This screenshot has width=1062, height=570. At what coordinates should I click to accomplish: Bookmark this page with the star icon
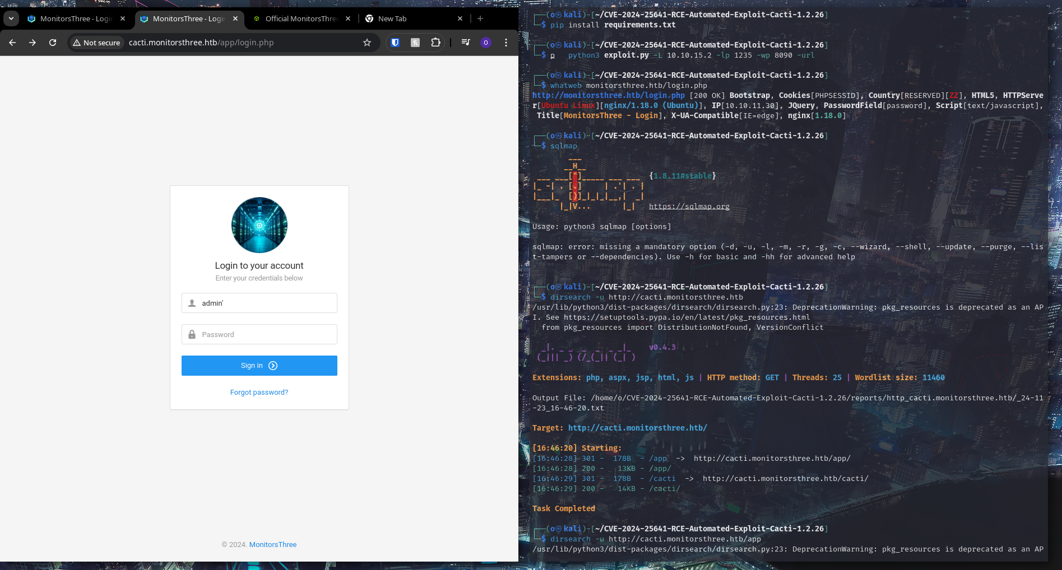click(x=367, y=43)
